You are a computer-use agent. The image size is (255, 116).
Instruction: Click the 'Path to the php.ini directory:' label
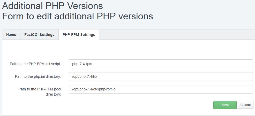(38, 76)
